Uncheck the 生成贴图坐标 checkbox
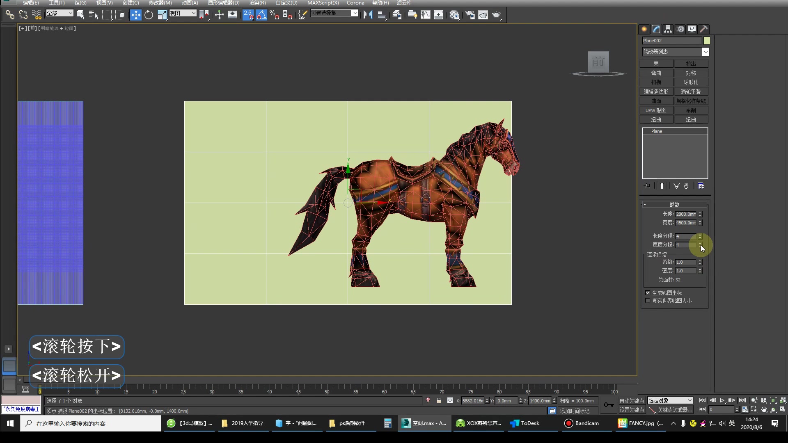The height and width of the screenshot is (443, 788). pyautogui.click(x=648, y=293)
